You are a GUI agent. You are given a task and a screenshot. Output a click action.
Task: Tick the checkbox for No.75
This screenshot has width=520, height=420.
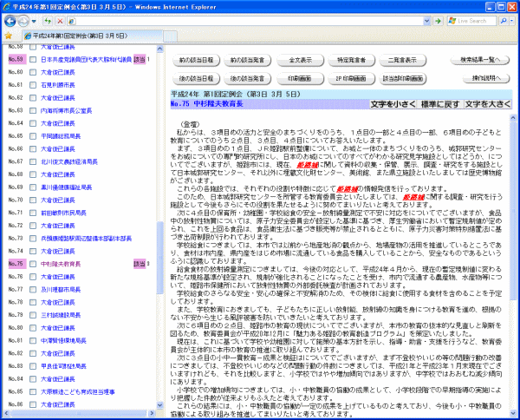33,265
